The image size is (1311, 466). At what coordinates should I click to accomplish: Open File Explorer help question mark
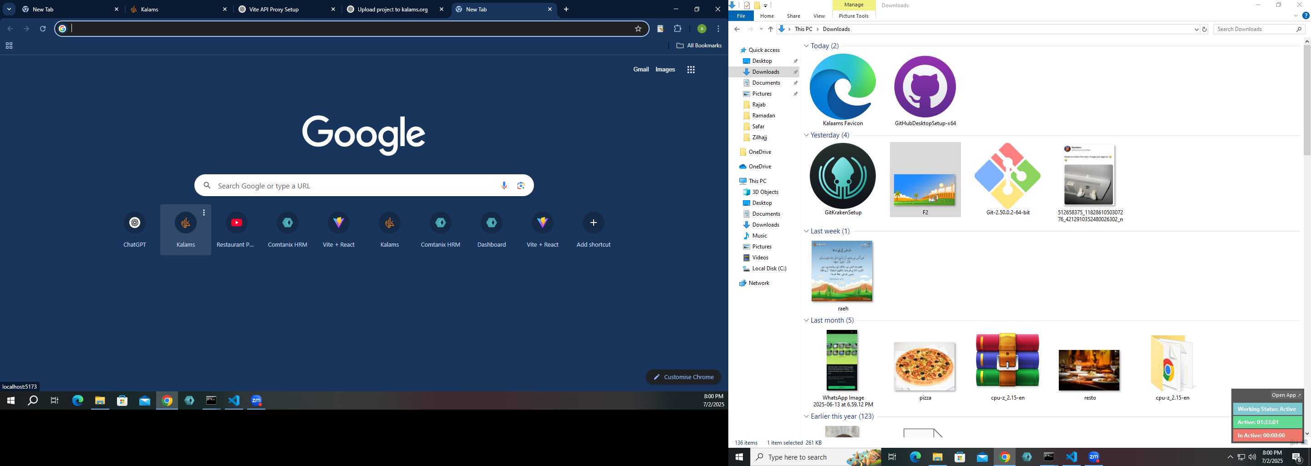pos(1306,16)
